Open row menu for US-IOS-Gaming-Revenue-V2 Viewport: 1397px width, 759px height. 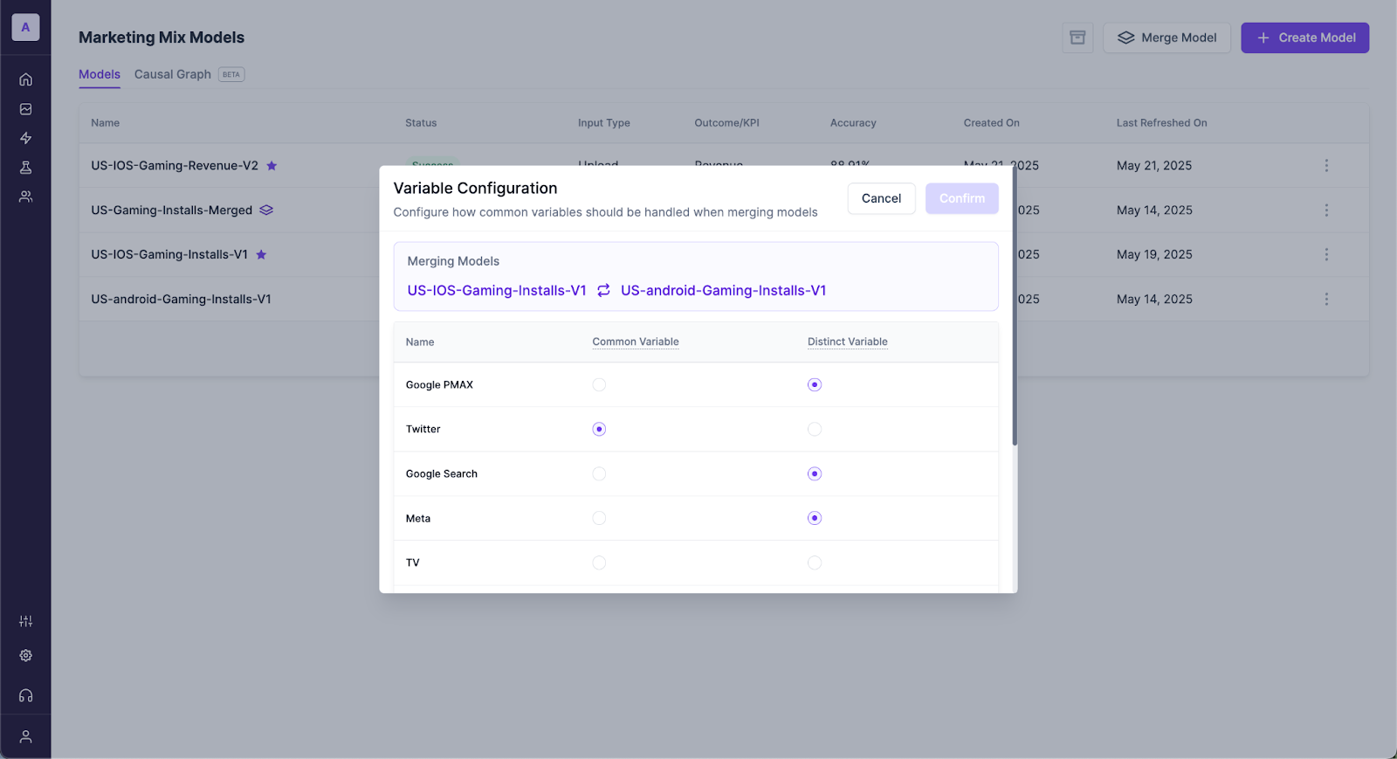[1326, 166]
